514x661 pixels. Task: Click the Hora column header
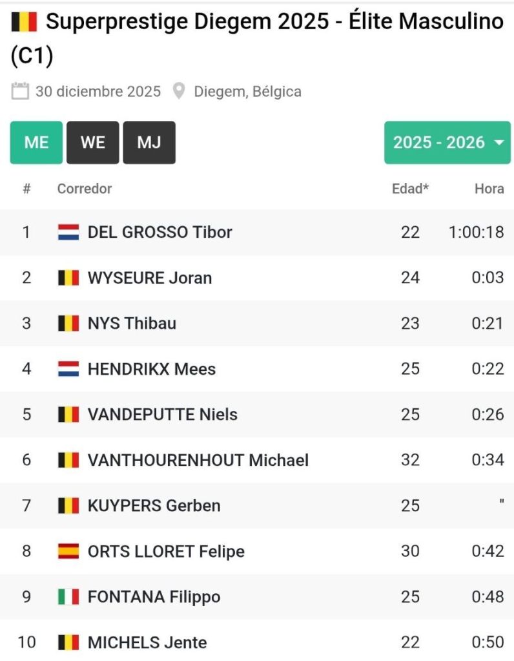pos(489,189)
